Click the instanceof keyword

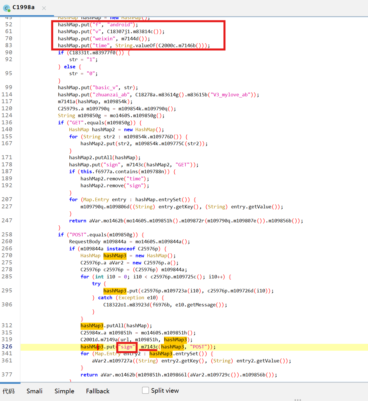[x=121, y=249]
